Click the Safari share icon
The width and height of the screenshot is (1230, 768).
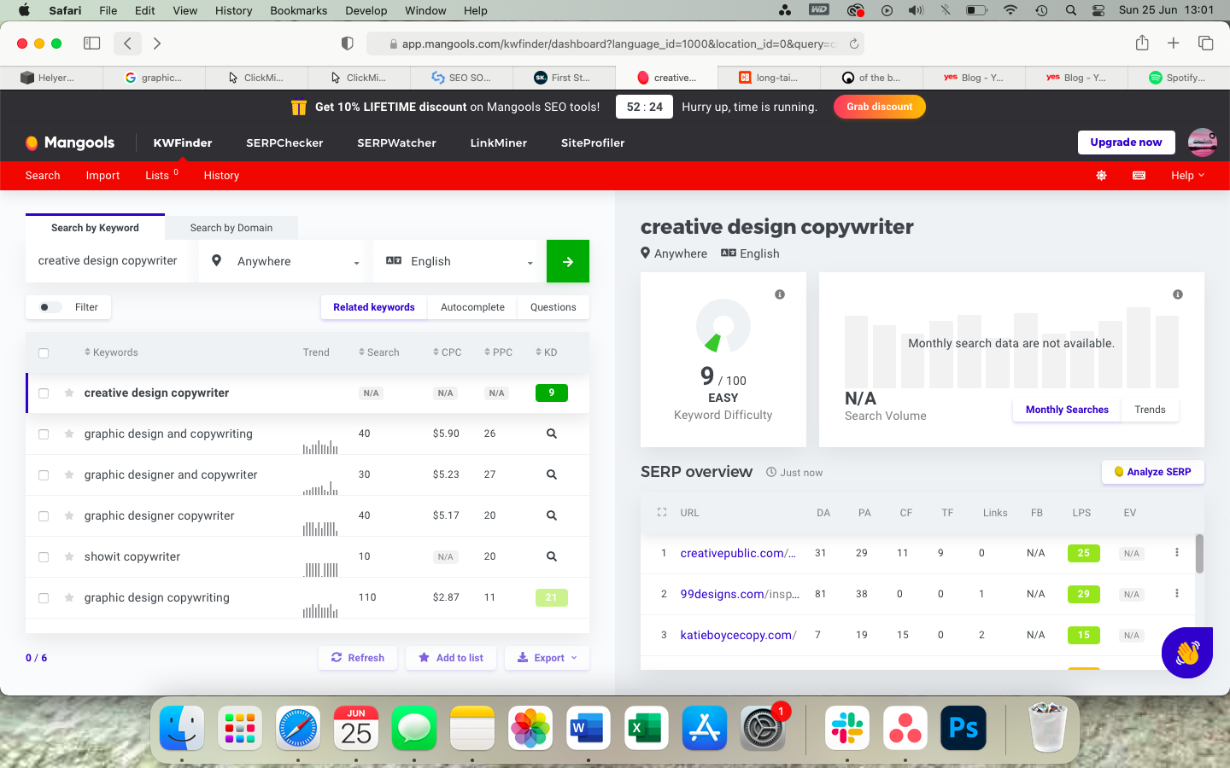(x=1142, y=43)
